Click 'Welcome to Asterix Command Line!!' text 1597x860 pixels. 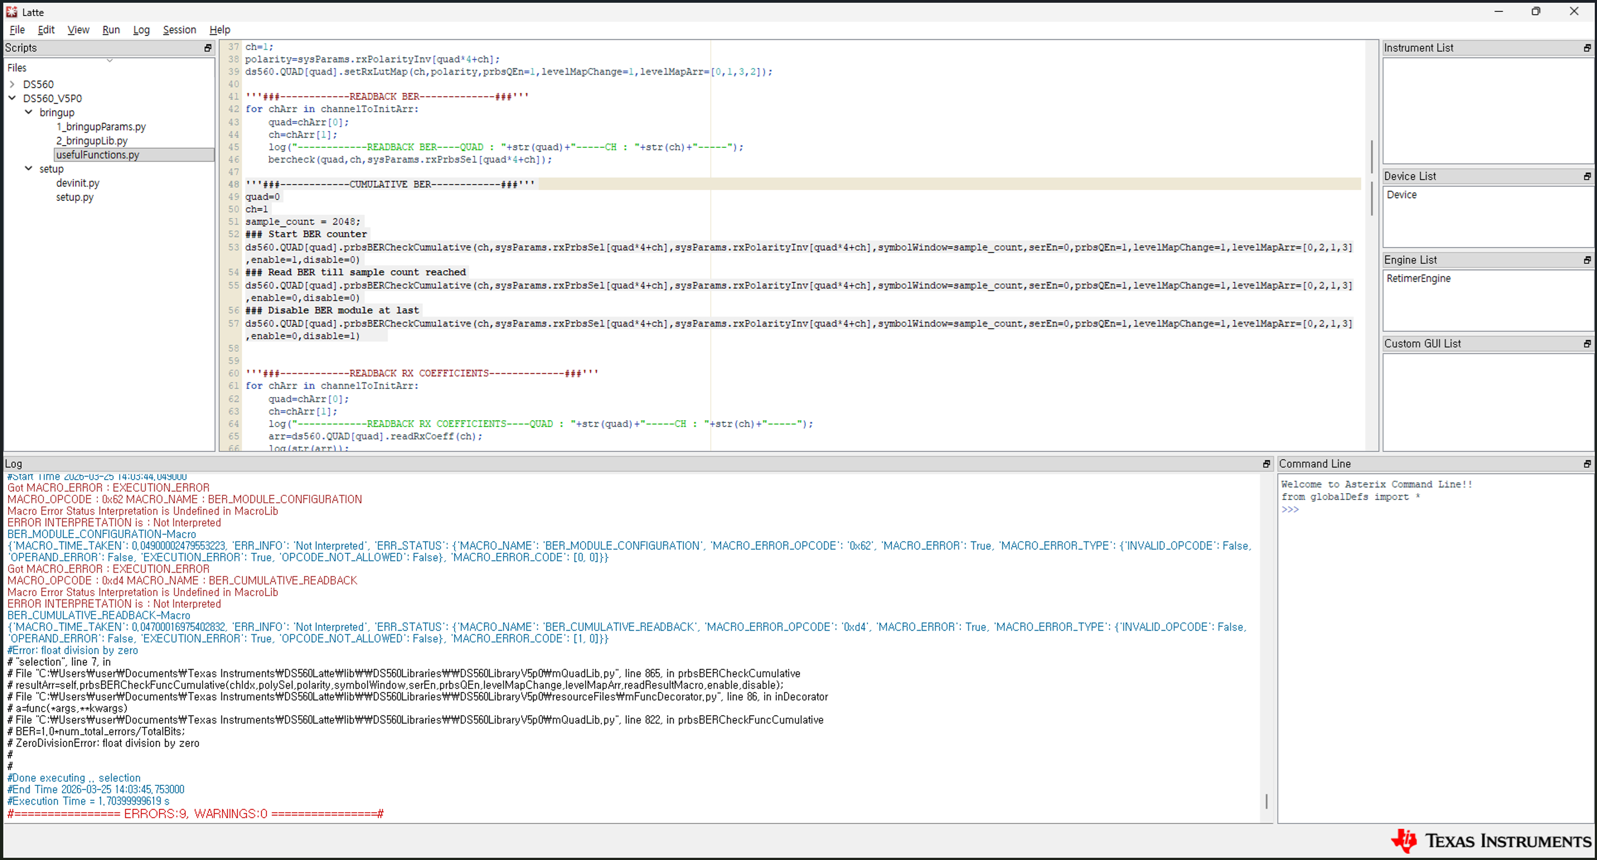pyautogui.click(x=1376, y=485)
